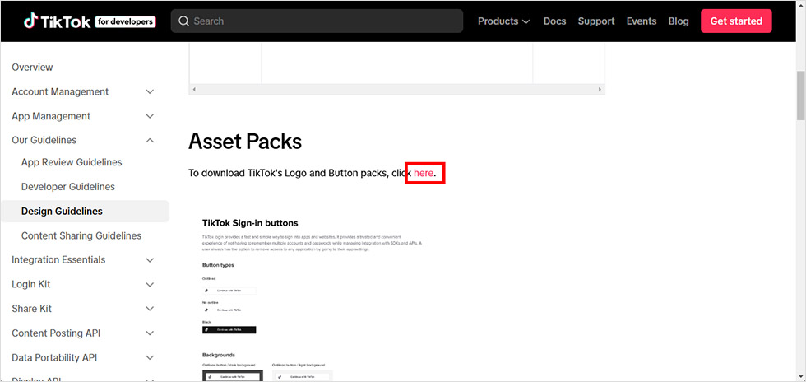
Task: Click the page vertical scrollbar thumb
Action: coord(801,95)
